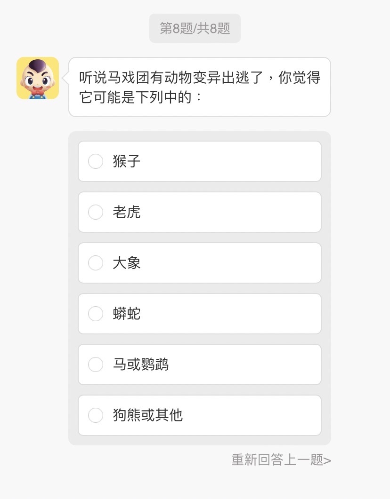
Task: Click the 第8题 progress text
Action: click(x=177, y=28)
